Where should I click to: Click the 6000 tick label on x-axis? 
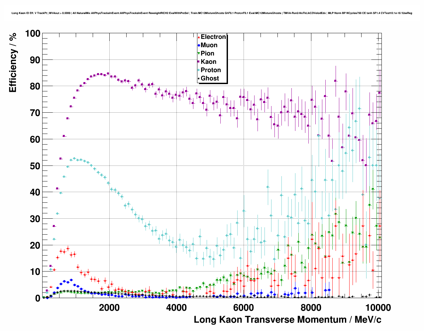point(244,308)
